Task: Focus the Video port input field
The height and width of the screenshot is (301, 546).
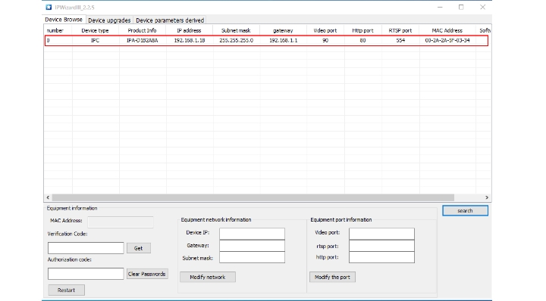Action: pyautogui.click(x=381, y=234)
